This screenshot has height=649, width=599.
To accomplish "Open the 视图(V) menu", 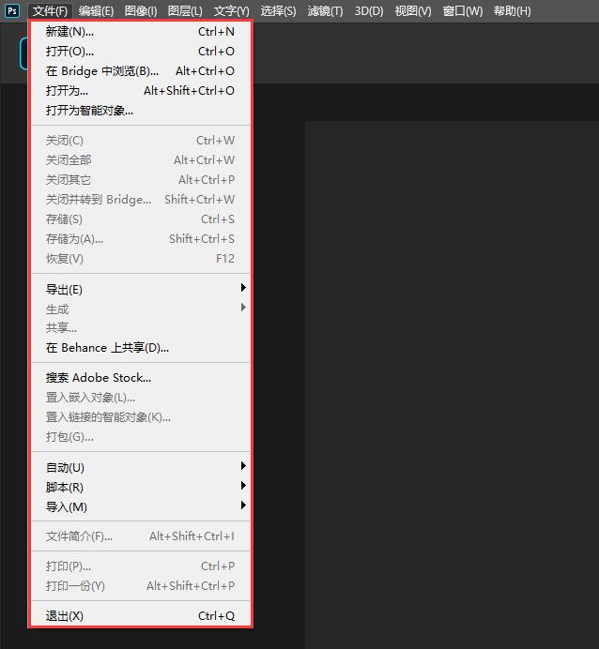I will click(413, 10).
